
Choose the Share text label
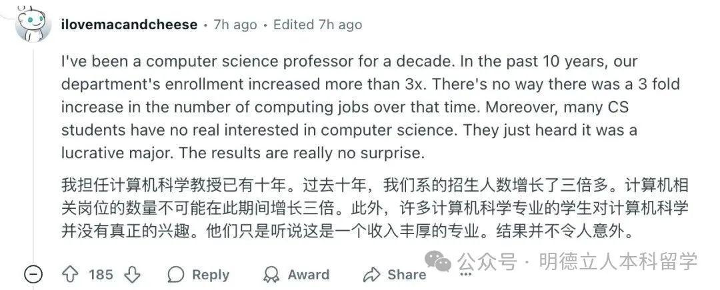tap(407, 275)
